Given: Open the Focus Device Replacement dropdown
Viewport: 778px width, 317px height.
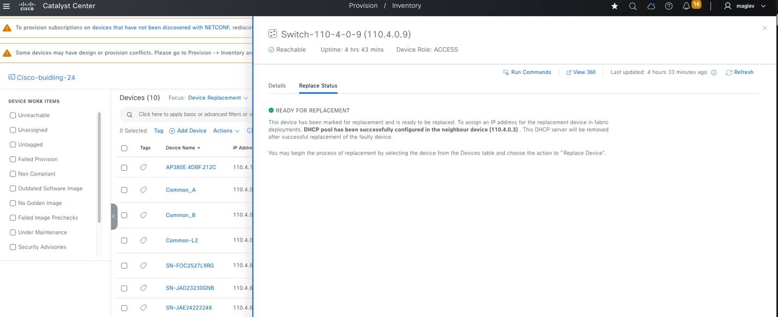Looking at the screenshot, I should coord(218,98).
